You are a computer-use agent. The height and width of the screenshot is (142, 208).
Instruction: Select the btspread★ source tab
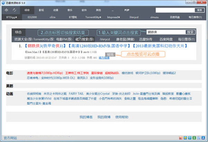coord(114,17)
